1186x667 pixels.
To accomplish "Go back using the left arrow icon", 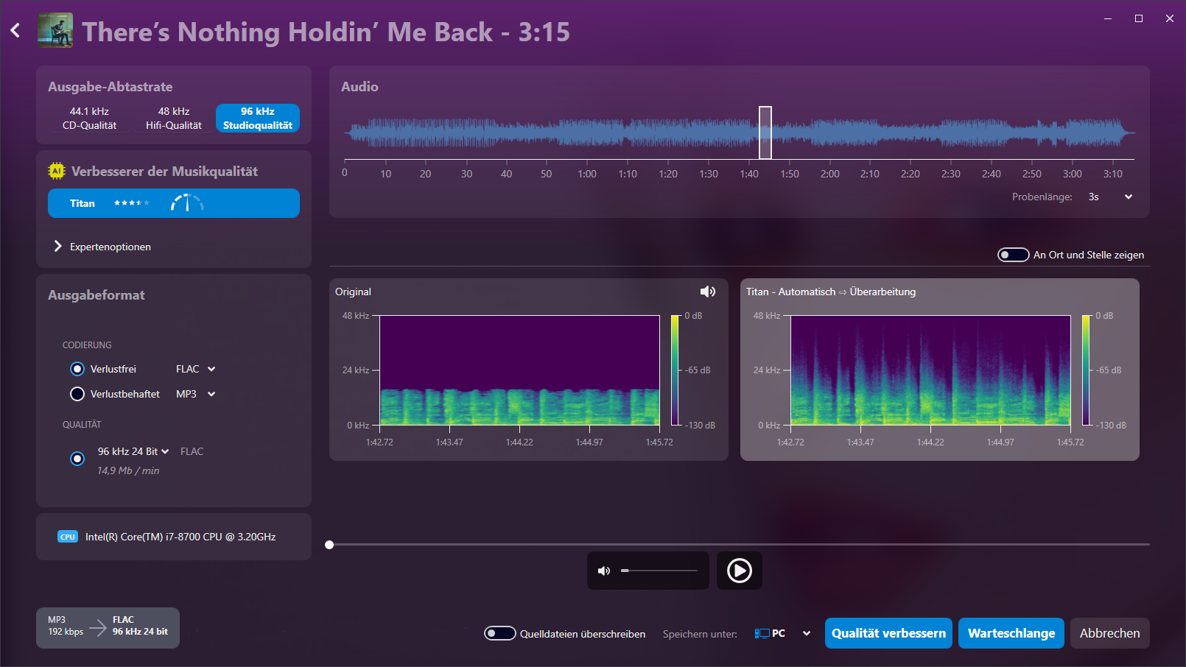I will 15,31.
